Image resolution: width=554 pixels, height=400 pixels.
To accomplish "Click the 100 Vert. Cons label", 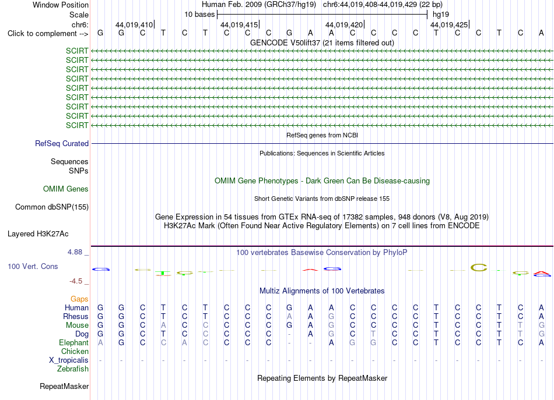I will pos(33,267).
